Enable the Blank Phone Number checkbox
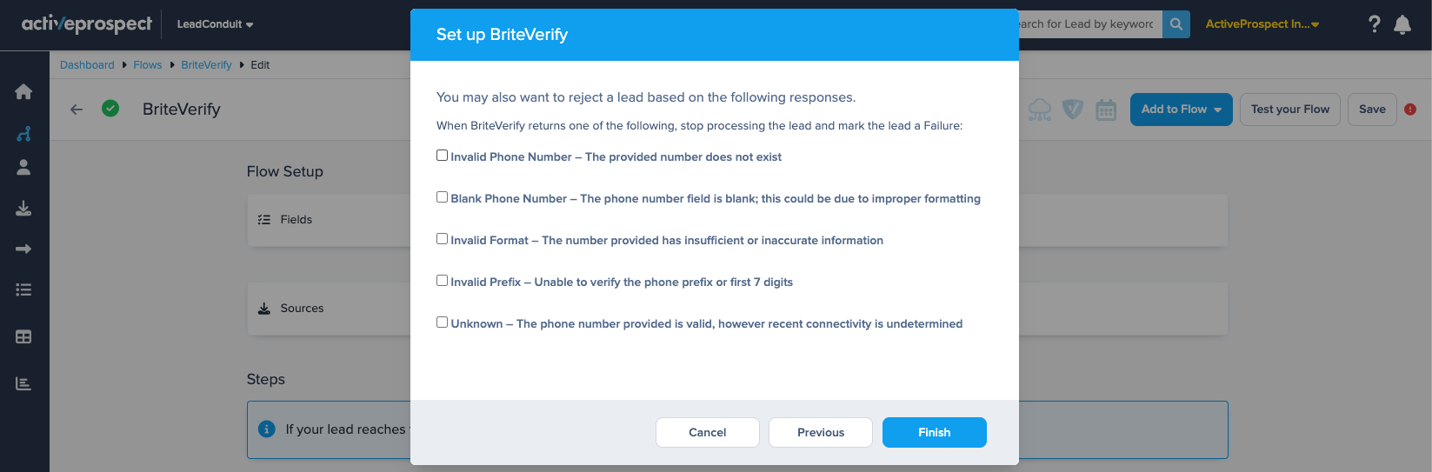 442,197
